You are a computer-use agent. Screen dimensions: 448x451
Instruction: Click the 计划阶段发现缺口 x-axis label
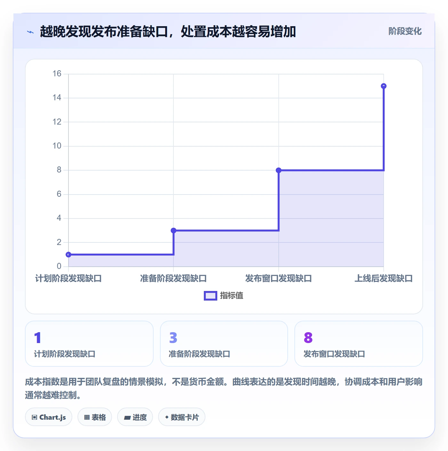coord(68,279)
